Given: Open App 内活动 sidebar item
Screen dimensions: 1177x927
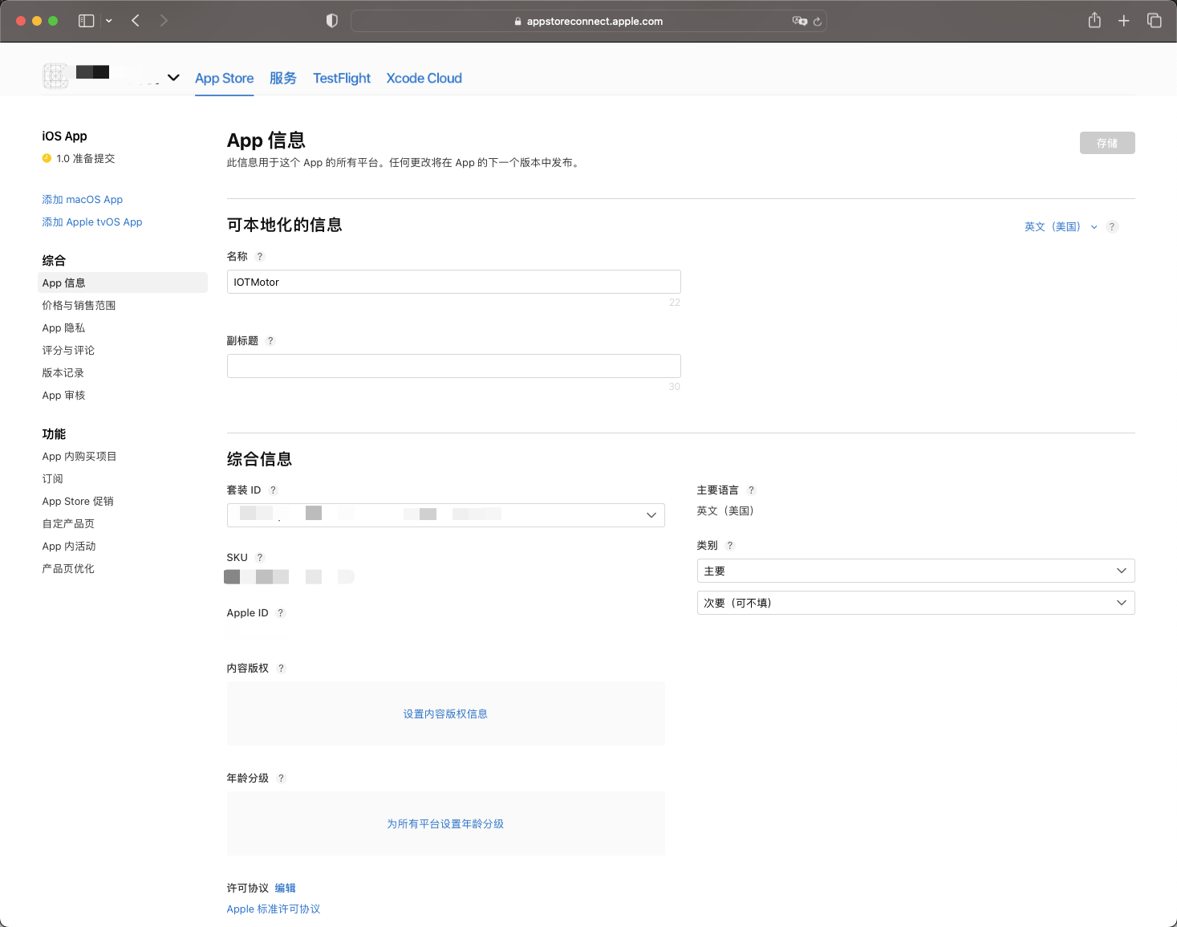Looking at the screenshot, I should pos(69,547).
